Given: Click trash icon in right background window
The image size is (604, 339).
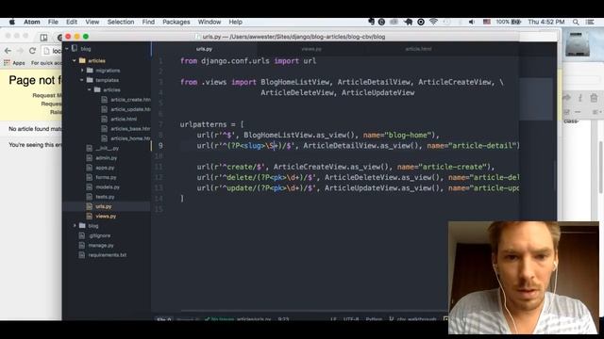Looking at the screenshot, I should 594,98.
